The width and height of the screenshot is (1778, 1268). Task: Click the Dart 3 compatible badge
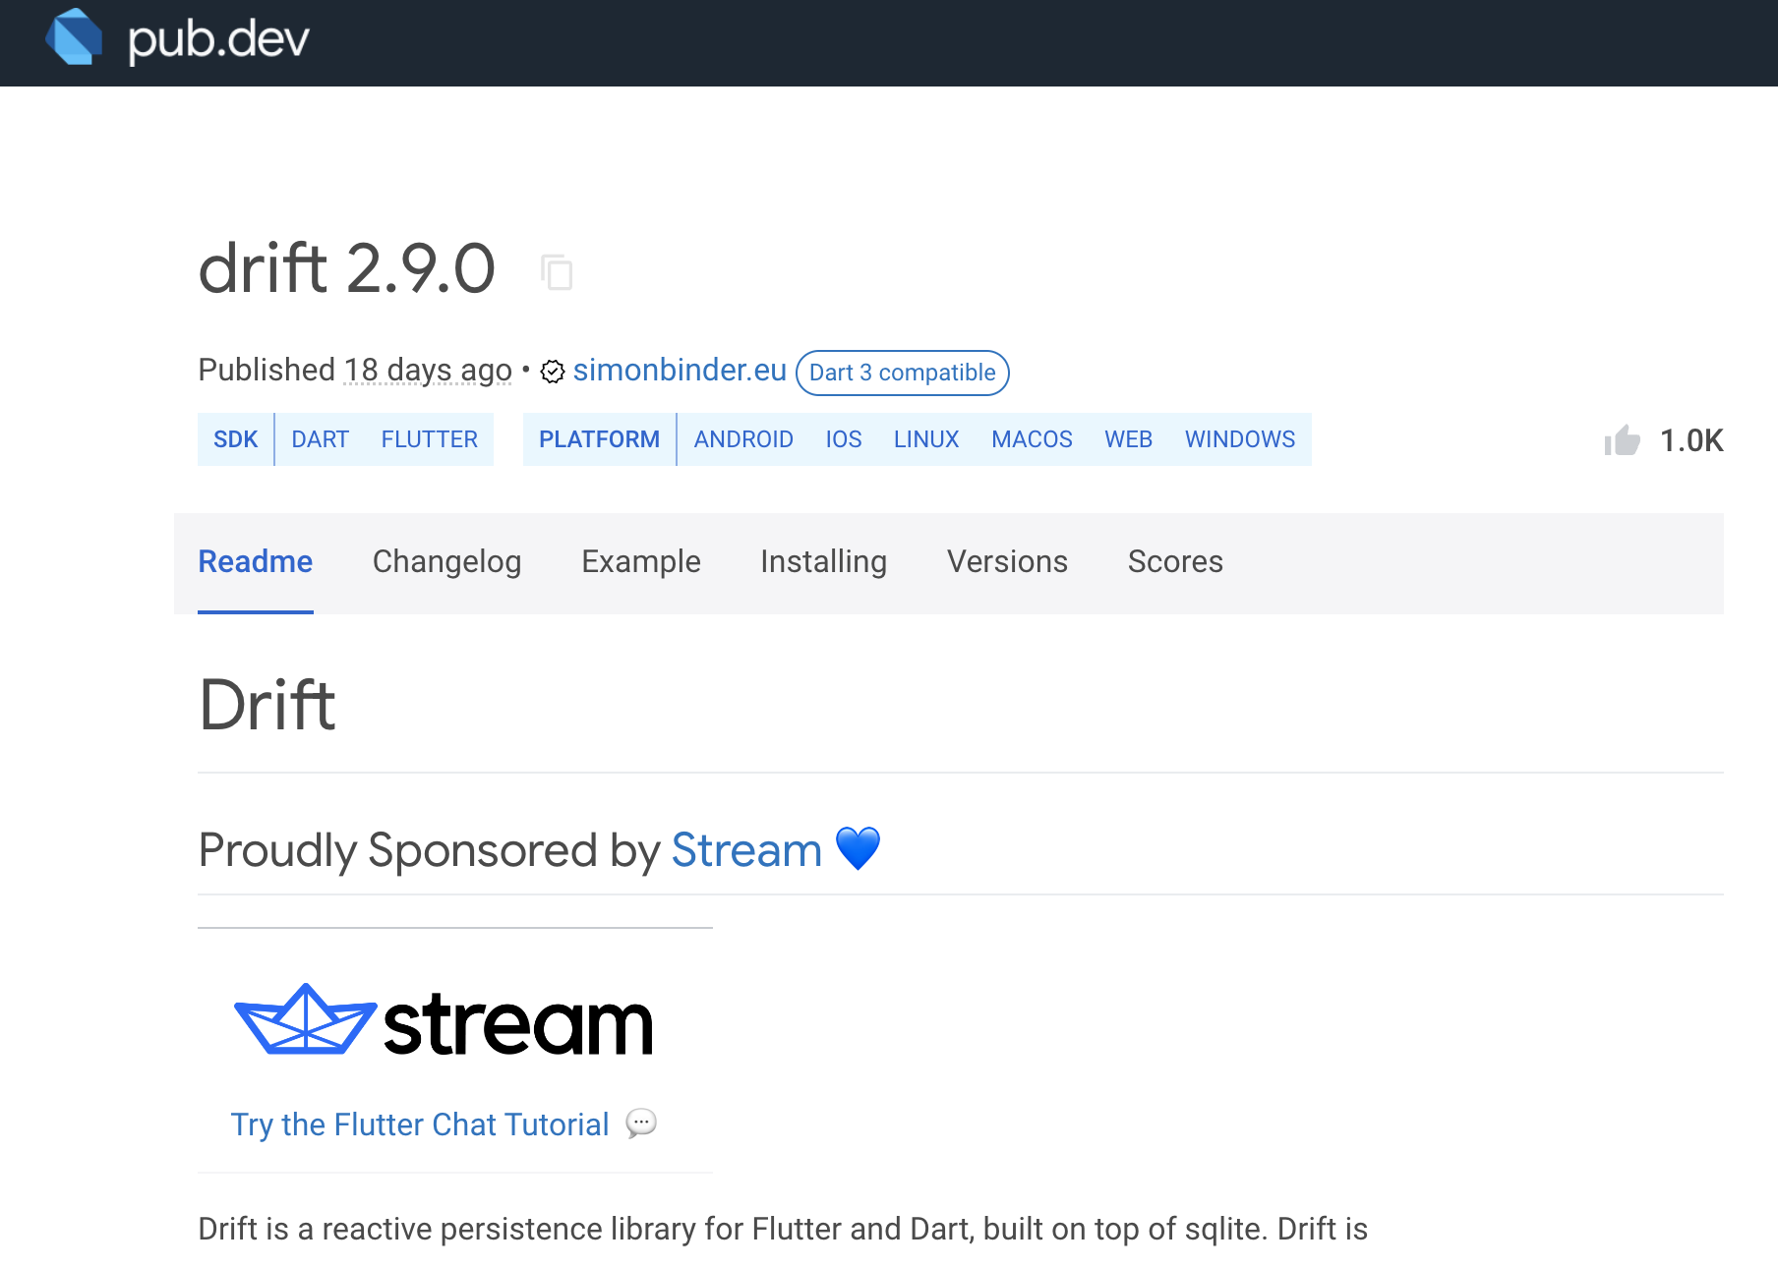click(x=902, y=373)
